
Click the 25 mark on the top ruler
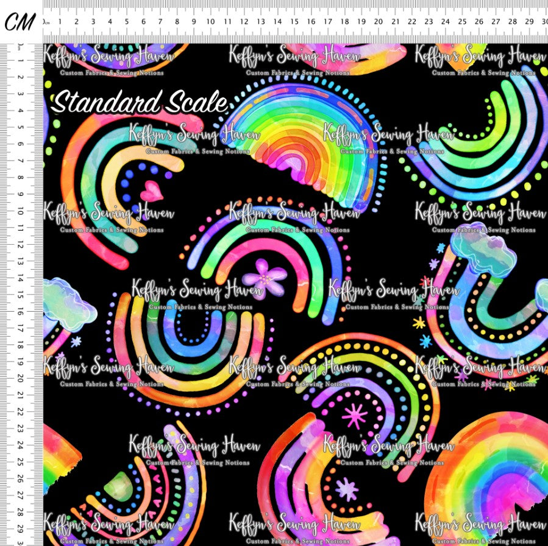(x=462, y=22)
